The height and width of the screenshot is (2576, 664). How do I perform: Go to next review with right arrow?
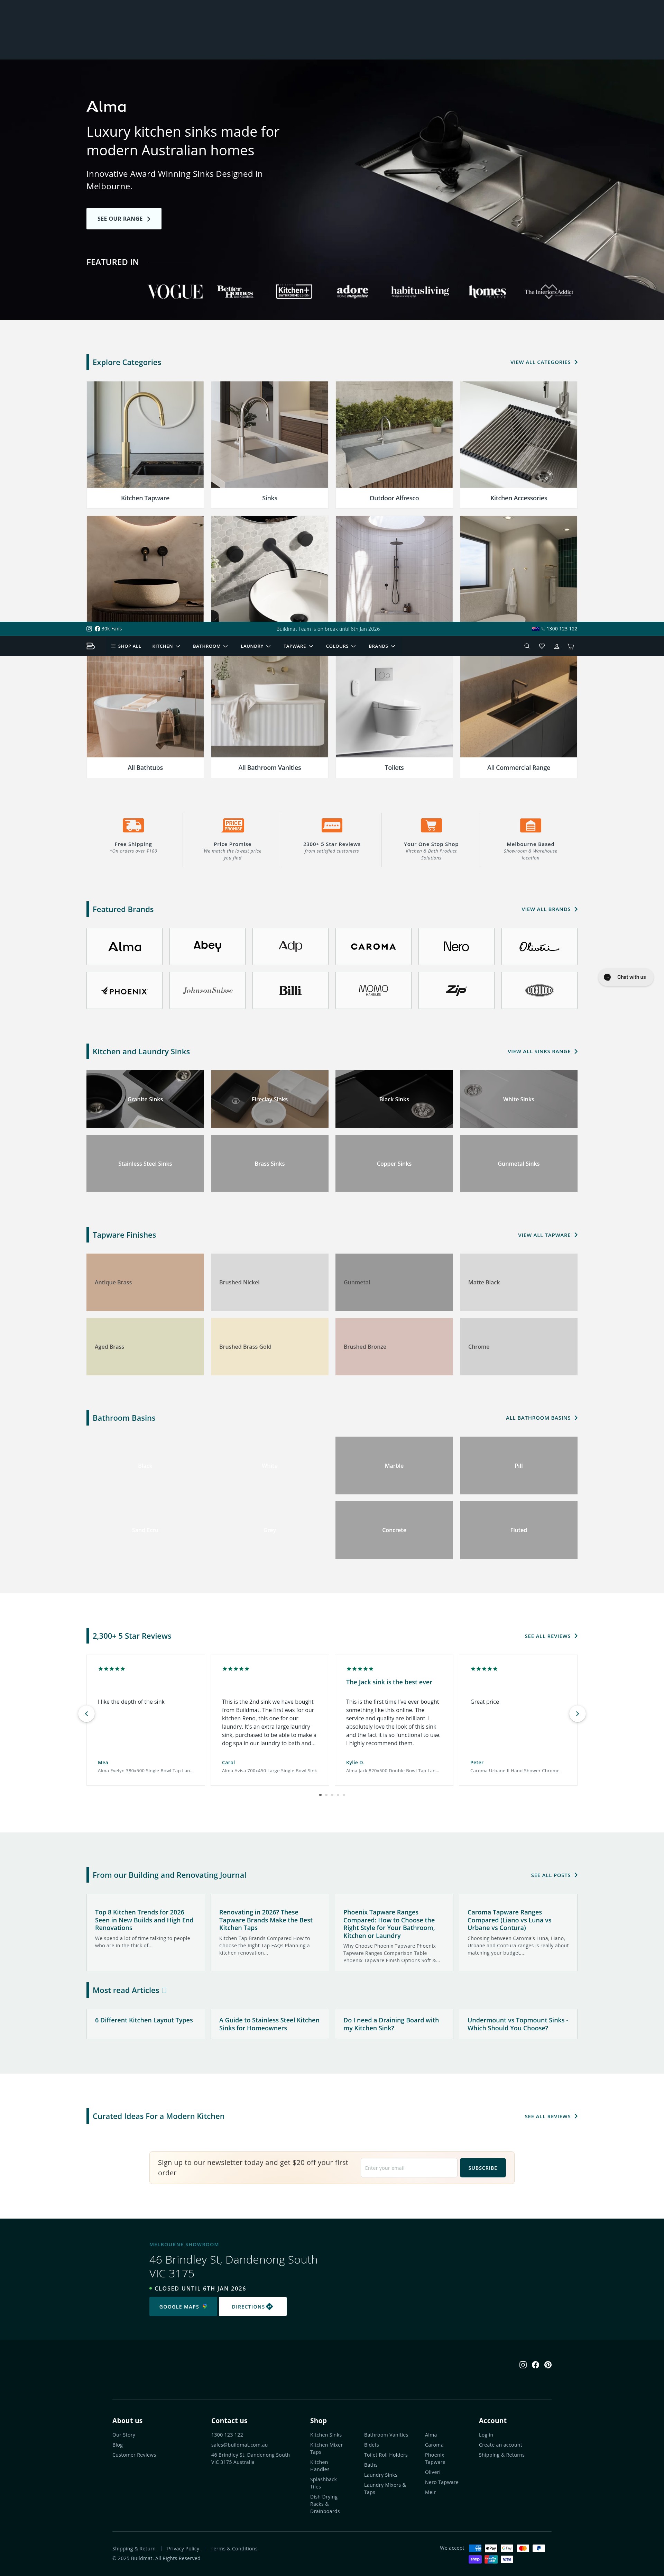(x=577, y=1714)
